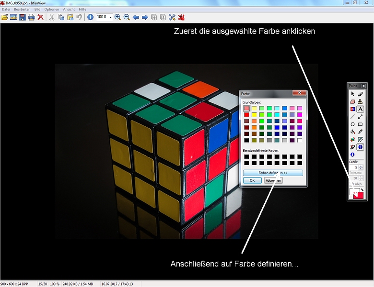Increase Größe value with up arrow
374x287 pixels.
tap(361, 166)
